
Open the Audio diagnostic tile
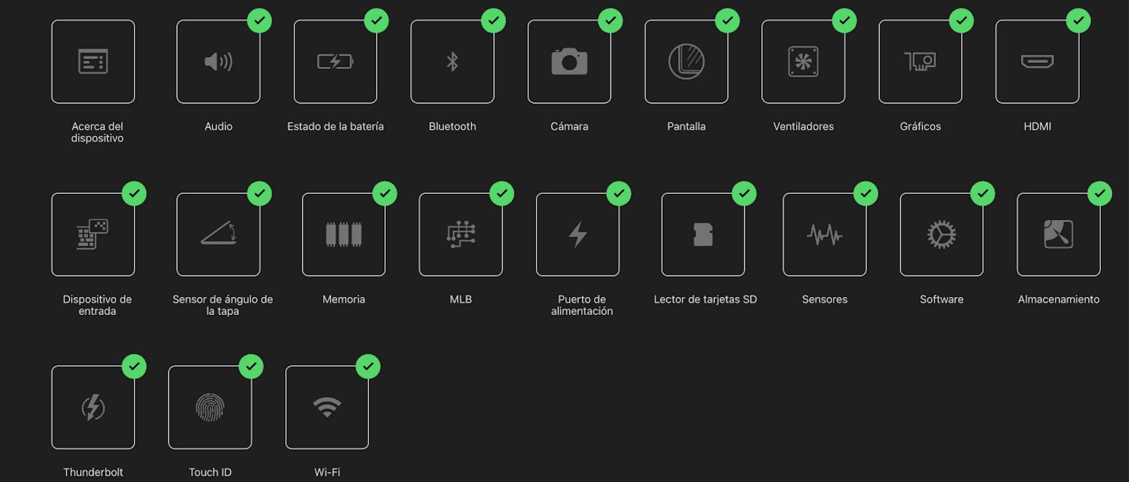[218, 62]
